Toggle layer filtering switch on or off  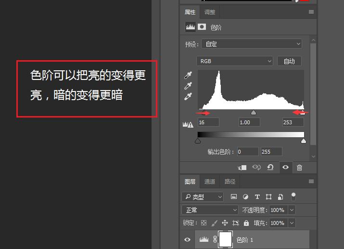[293, 197]
